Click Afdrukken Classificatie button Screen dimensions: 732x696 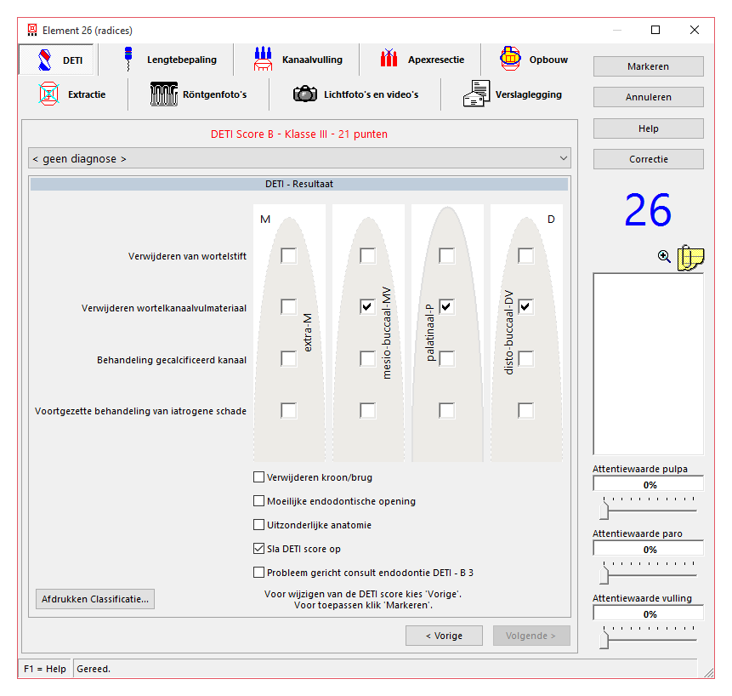(94, 599)
